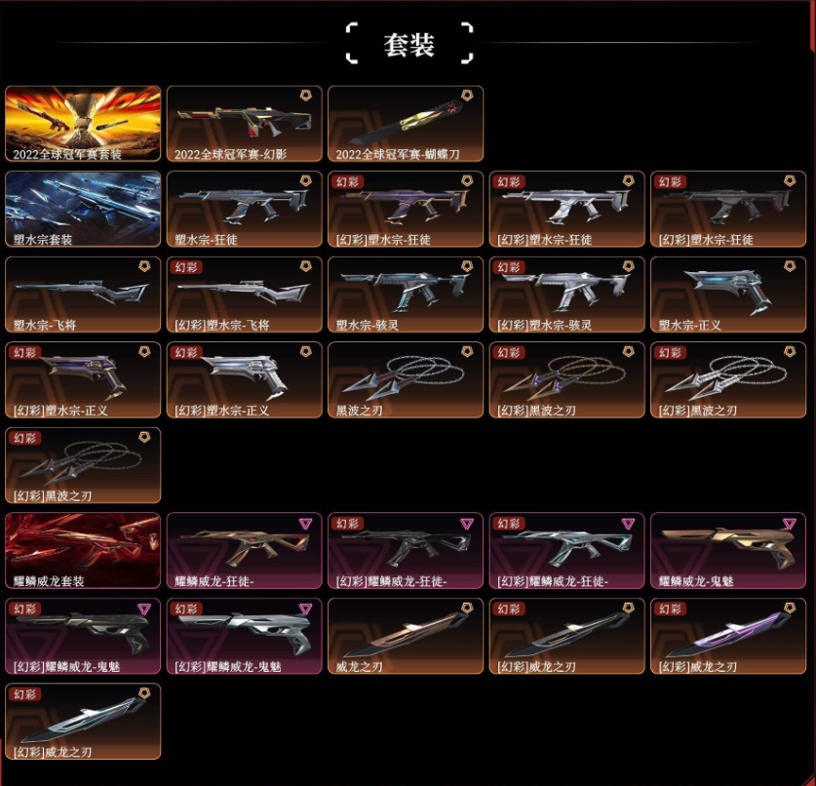Select the 威龙之刃 knife without 幻彩 tag

[406, 636]
